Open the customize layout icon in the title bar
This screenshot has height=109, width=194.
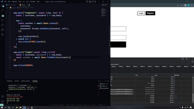(x=95, y=2)
